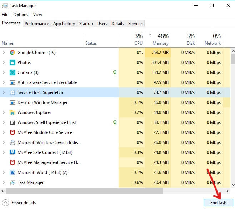The height and width of the screenshot is (210, 235).
Task: Click the Google Chrome process icon
Action: (x=12, y=52)
